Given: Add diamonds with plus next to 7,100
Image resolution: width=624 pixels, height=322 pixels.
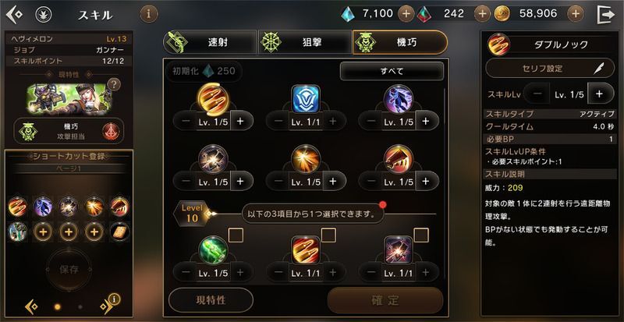Looking at the screenshot, I should coord(406,14).
